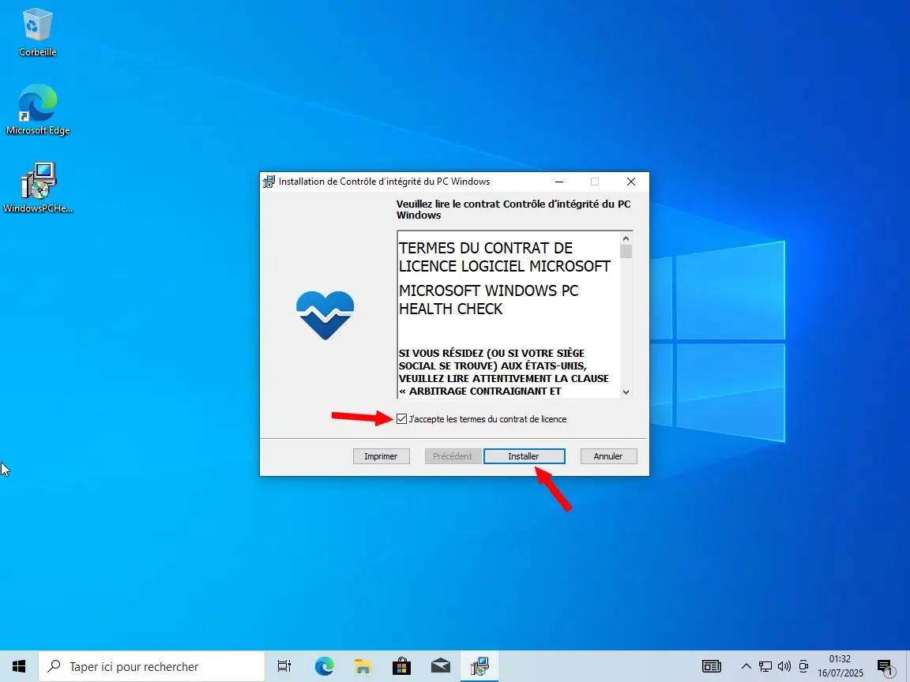Click the license text scrollbar up arrow

coord(626,238)
